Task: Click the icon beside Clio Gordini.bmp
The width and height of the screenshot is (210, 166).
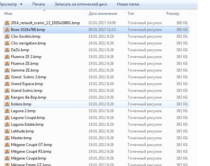Action: click(7, 36)
